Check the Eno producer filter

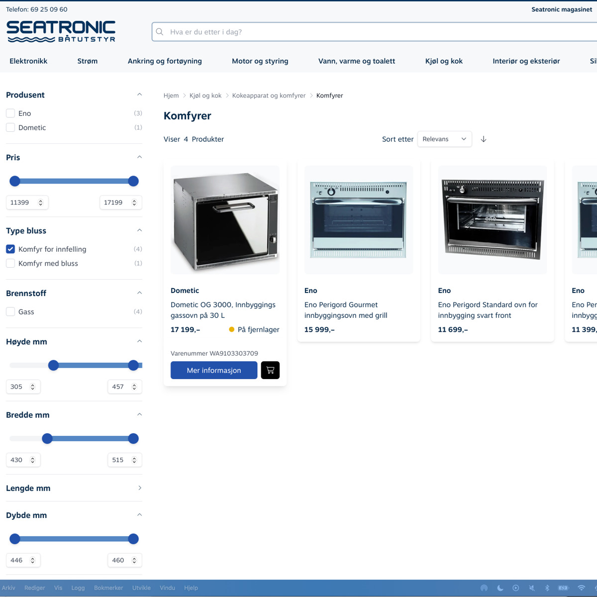(10, 113)
